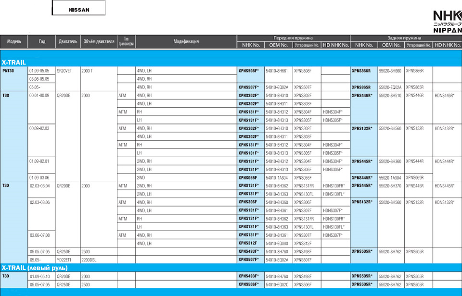
Task: Click OEM number 54010-8H661
Action: pyautogui.click(x=277, y=71)
